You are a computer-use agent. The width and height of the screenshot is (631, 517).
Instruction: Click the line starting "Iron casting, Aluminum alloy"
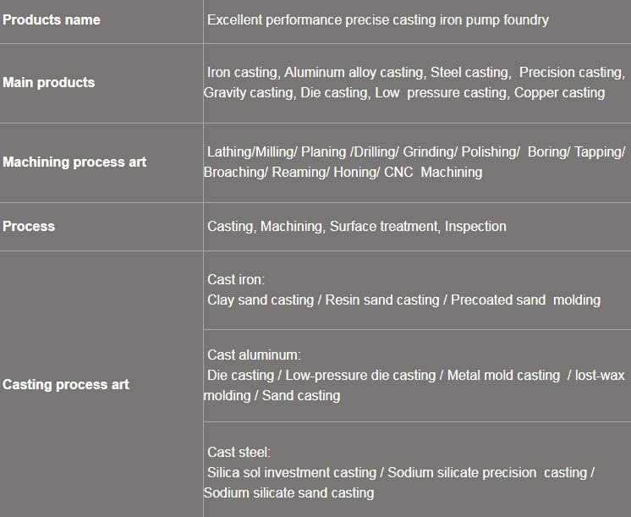pos(414,73)
